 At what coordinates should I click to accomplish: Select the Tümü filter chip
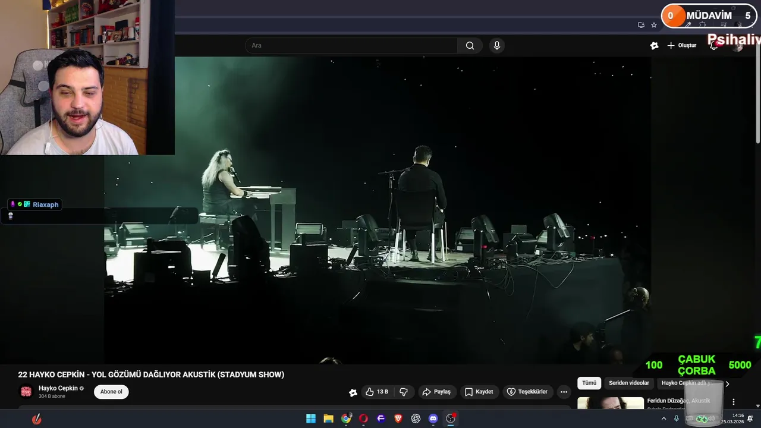(x=589, y=383)
